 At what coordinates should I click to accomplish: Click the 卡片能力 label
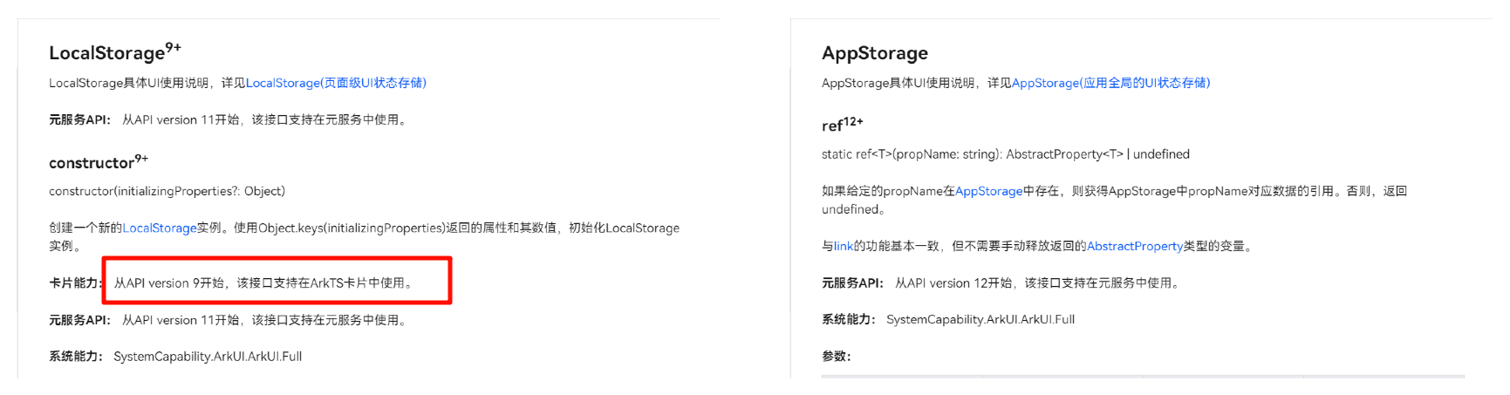[75, 283]
